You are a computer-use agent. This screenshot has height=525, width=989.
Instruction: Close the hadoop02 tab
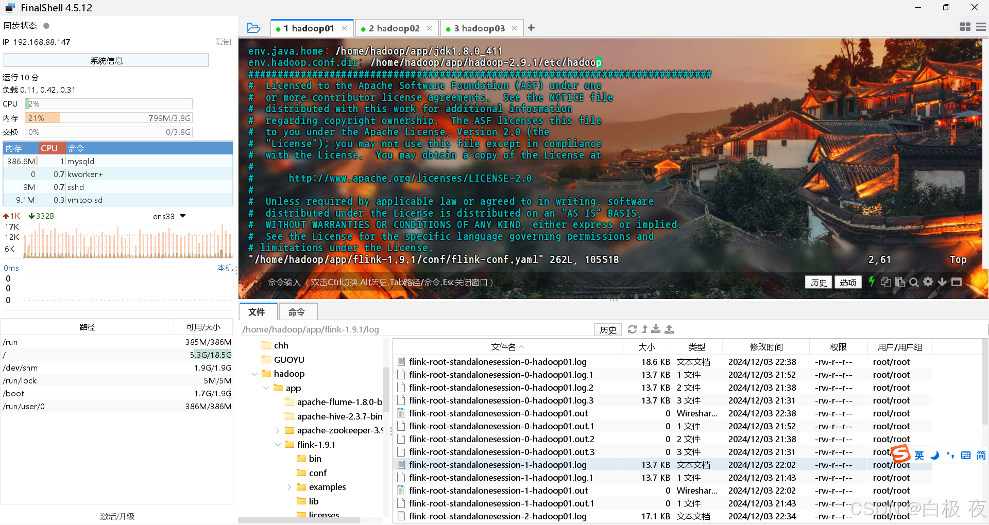429,28
